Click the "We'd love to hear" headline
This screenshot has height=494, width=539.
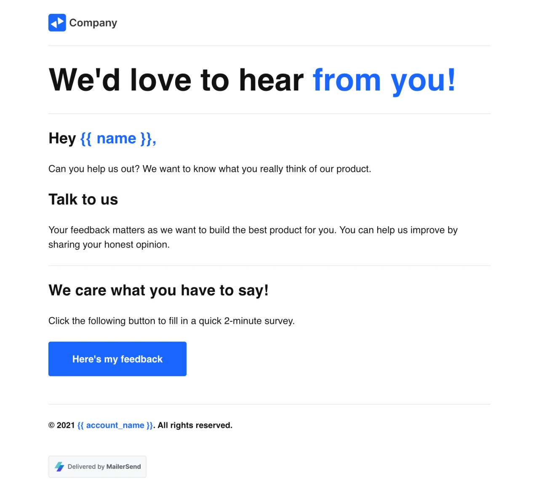point(176,80)
